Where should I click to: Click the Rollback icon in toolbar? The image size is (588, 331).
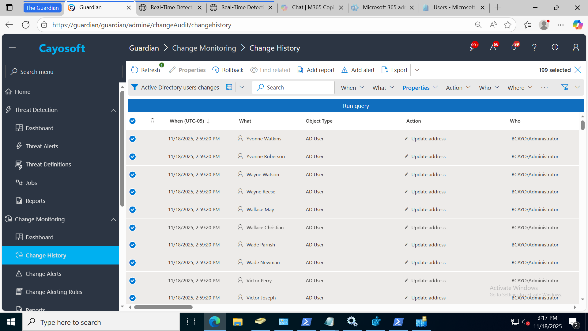click(x=216, y=70)
